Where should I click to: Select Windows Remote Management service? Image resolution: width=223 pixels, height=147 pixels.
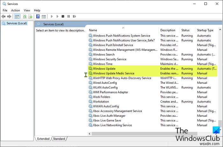point(125,50)
